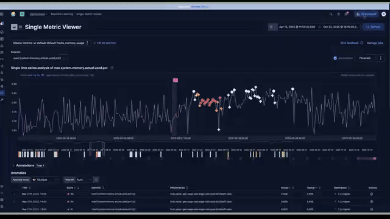Open the search magnifier in header
Screen dimensions: 390x219
pos(331,14)
